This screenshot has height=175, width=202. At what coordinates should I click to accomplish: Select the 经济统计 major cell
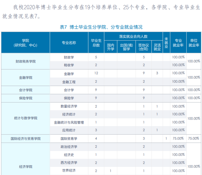(69, 114)
